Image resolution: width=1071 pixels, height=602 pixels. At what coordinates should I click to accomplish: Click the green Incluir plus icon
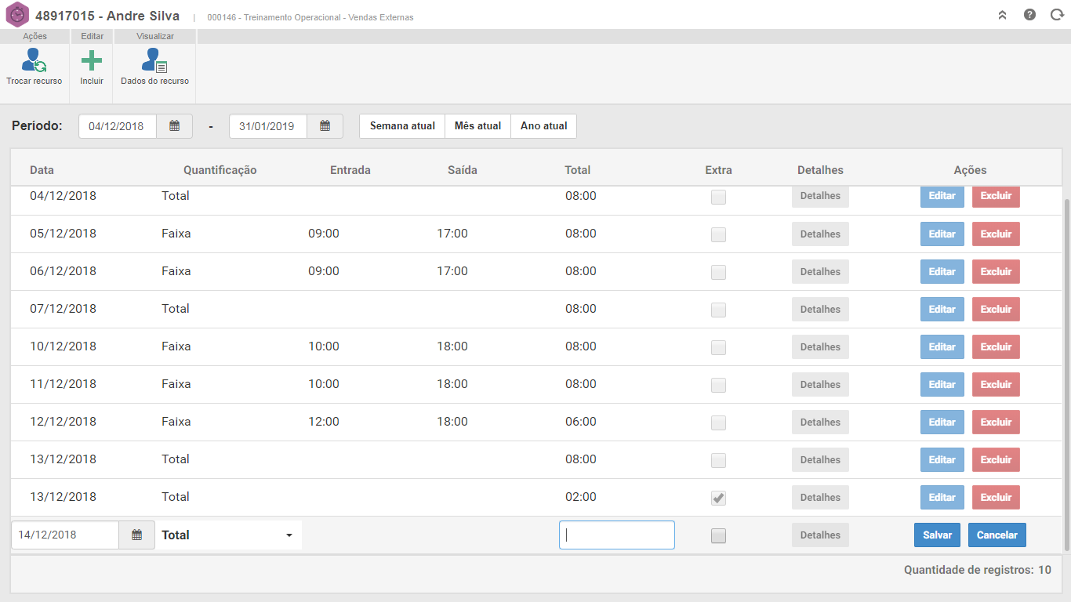[x=92, y=61]
